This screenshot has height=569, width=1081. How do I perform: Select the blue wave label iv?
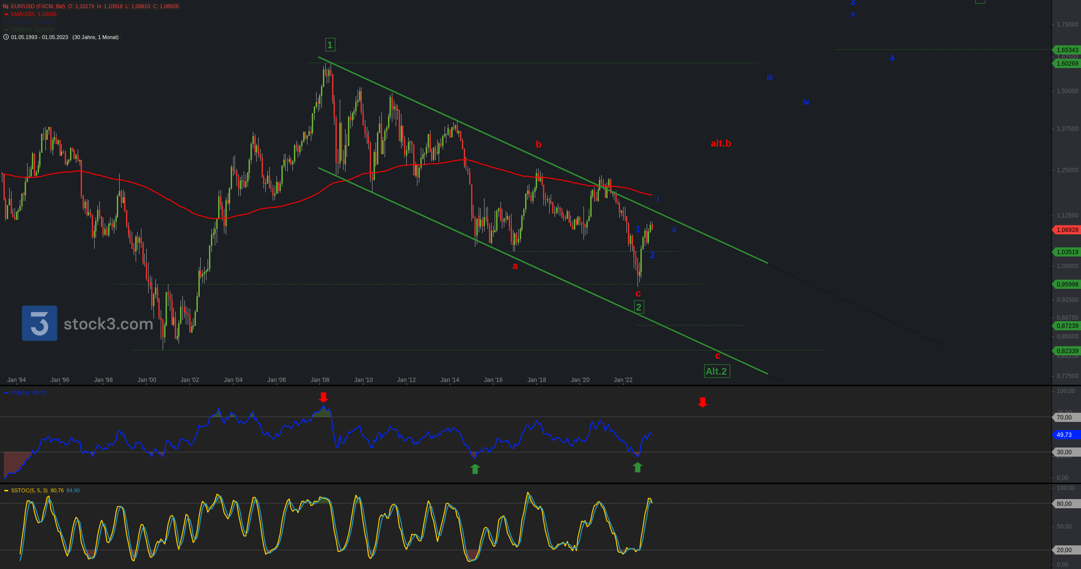(x=806, y=102)
